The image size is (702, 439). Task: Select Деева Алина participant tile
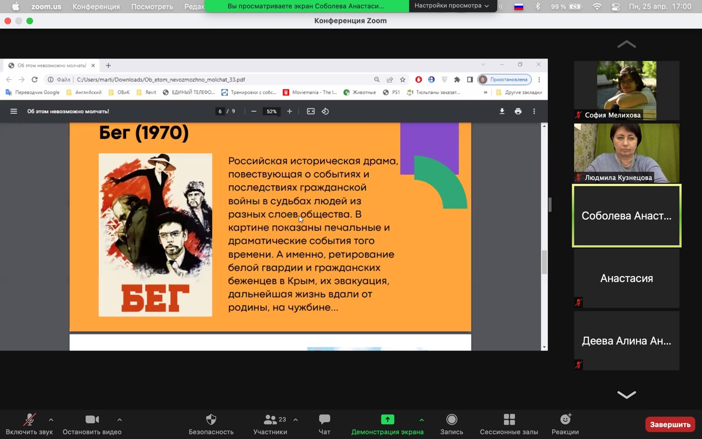coord(627,341)
